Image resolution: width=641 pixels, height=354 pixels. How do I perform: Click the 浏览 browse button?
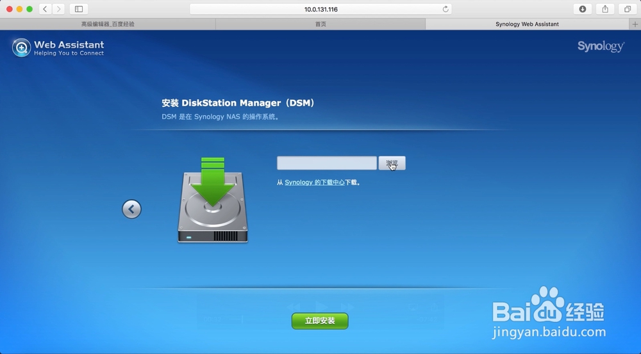[x=392, y=163]
